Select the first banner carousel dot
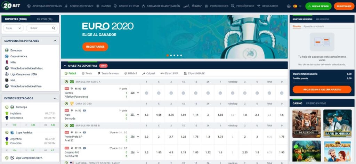The height and width of the screenshot is (164, 356). [168, 55]
